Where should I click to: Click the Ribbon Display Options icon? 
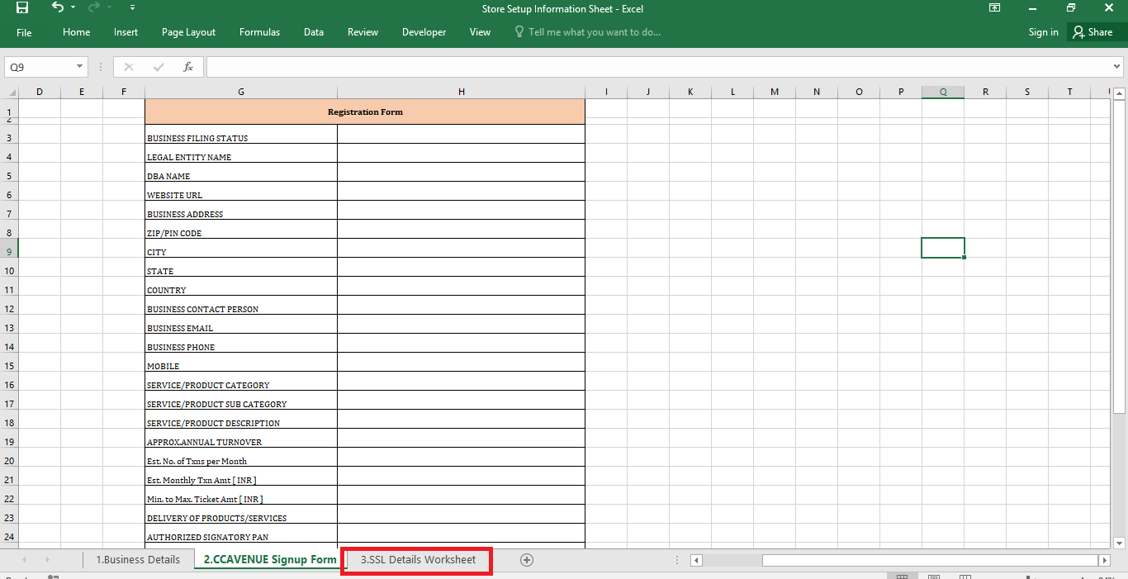tap(994, 8)
